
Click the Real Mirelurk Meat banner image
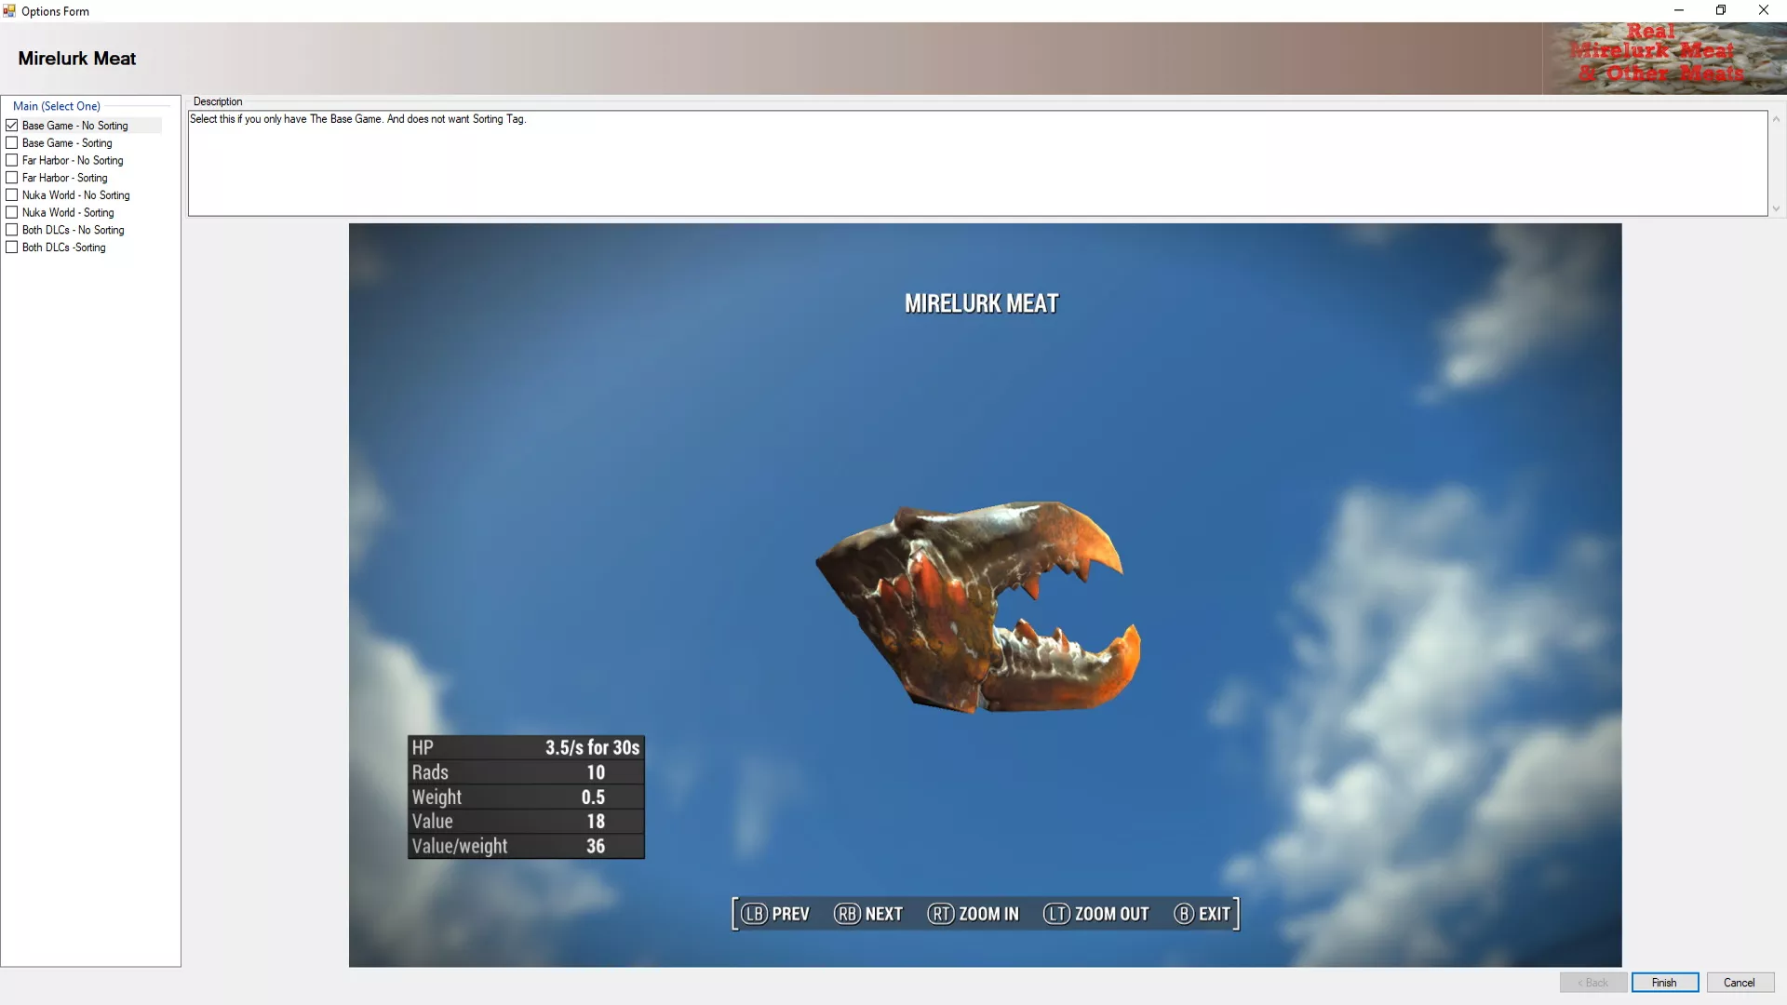click(1663, 58)
